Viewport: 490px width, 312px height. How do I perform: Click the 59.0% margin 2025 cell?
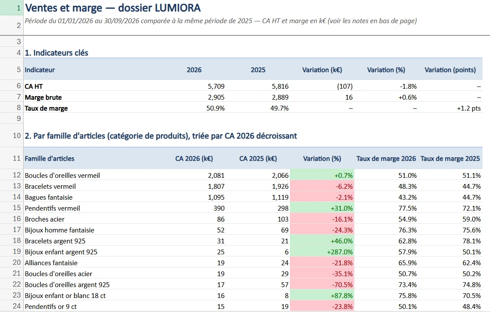coord(450,218)
